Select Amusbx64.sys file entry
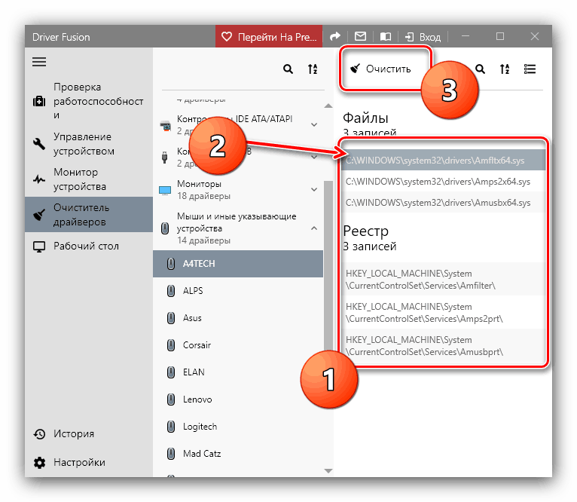Image resolution: width=577 pixels, height=502 pixels. coord(443,203)
